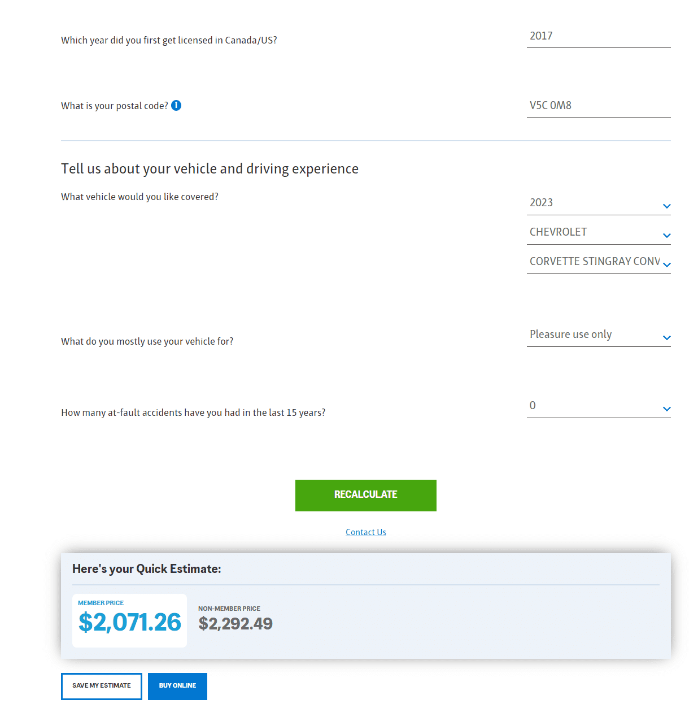Open the at-fault accidents count dropdown
Viewport: 698px width, 708px height.
coord(593,406)
